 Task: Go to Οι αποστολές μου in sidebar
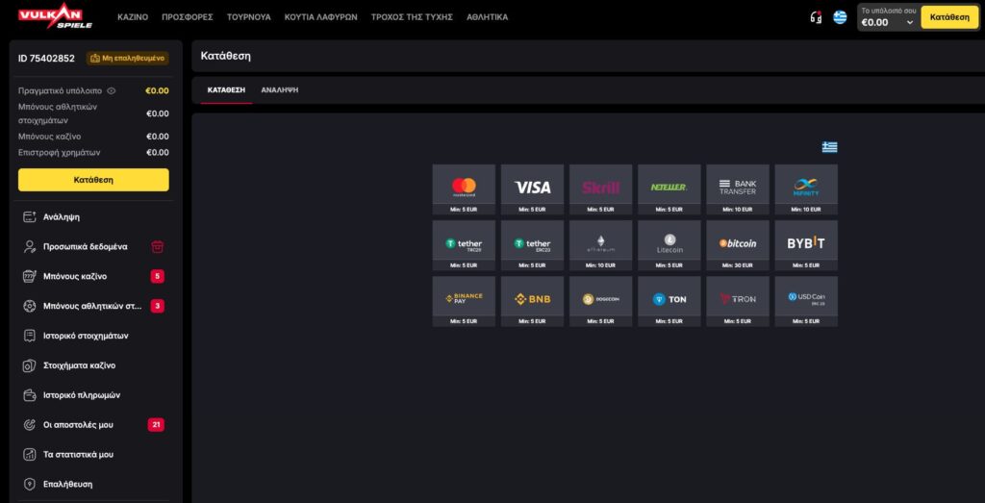tap(78, 425)
